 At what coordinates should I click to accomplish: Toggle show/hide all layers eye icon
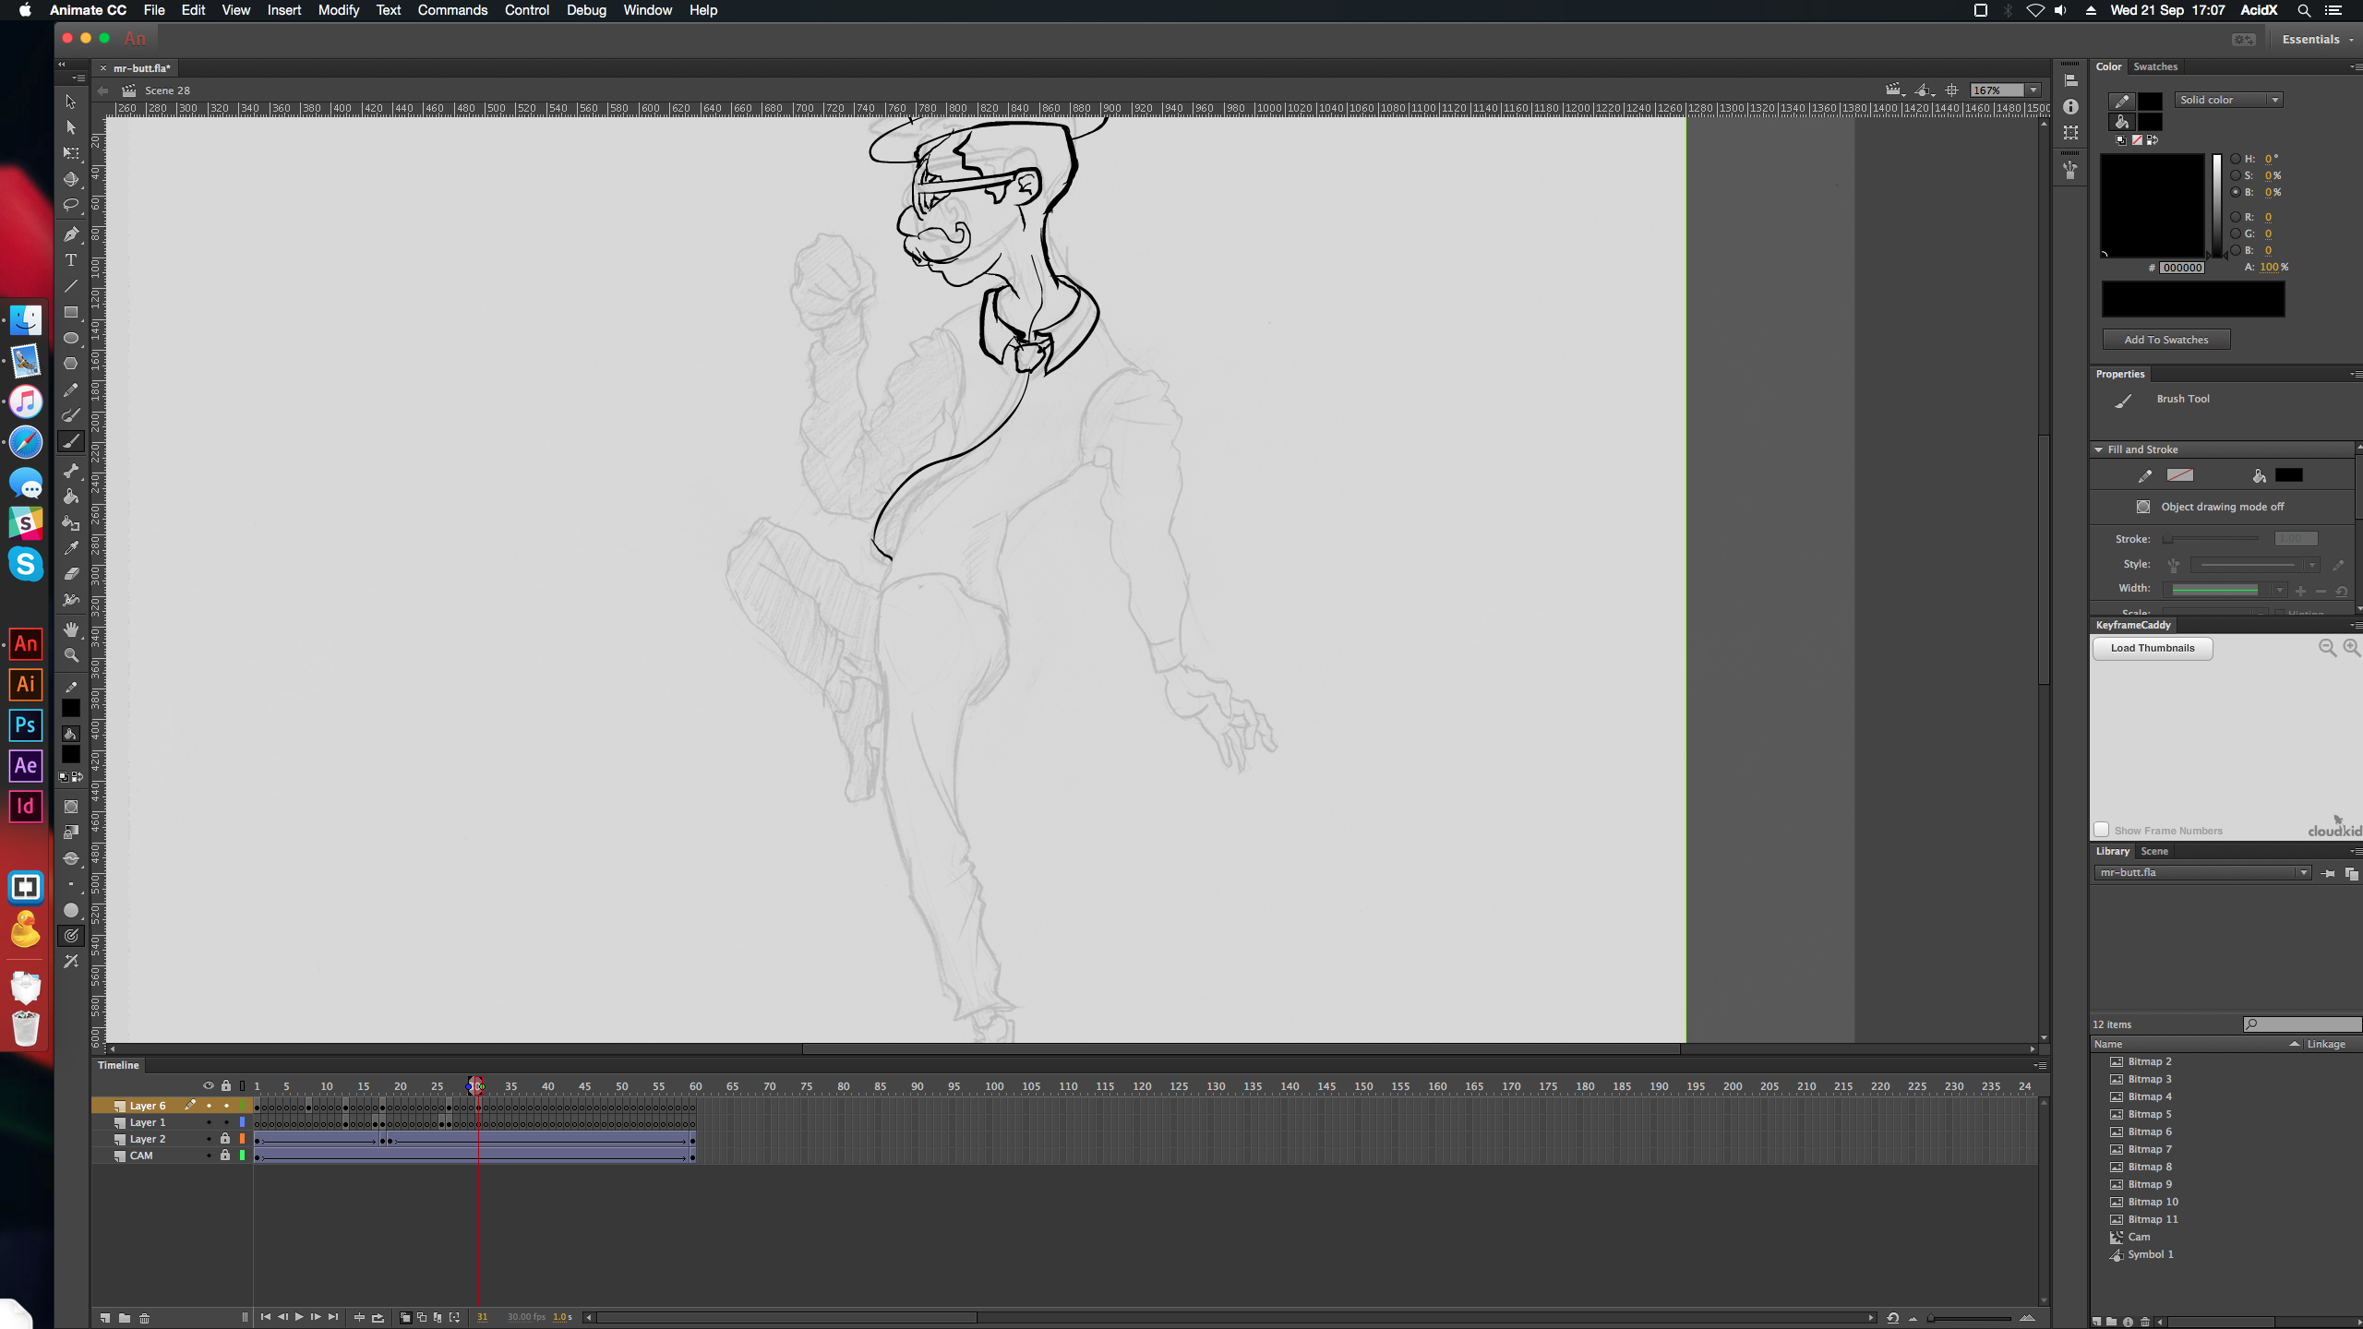[x=209, y=1085]
